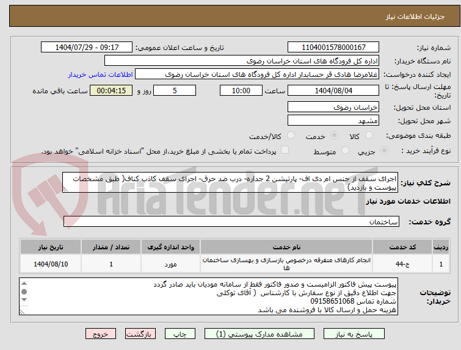Screen dimensions: 461x350
Task: Click the واحد اندازه گیری column header
Action: pyautogui.click(x=170, y=247)
